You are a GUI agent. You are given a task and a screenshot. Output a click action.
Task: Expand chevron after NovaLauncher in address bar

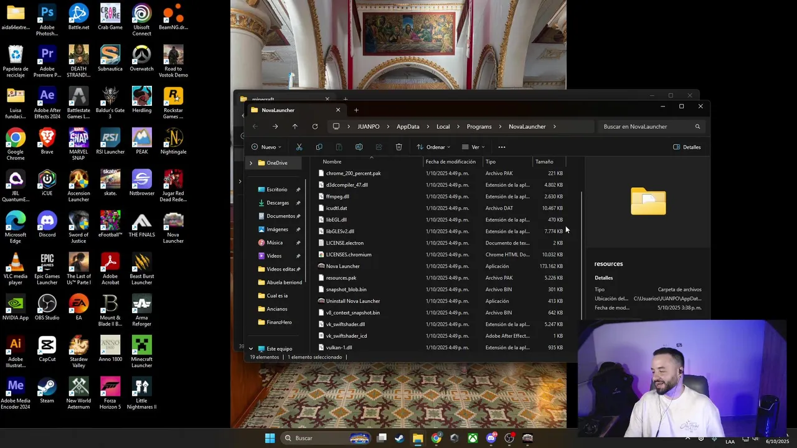tap(554, 126)
